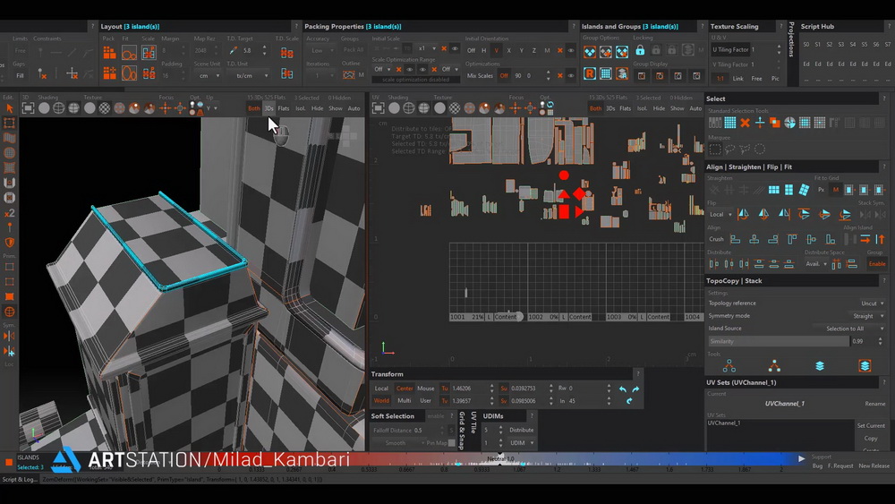Click the x2 tool in left sidebar
Image resolution: width=895 pixels, height=504 pixels.
tap(9, 213)
